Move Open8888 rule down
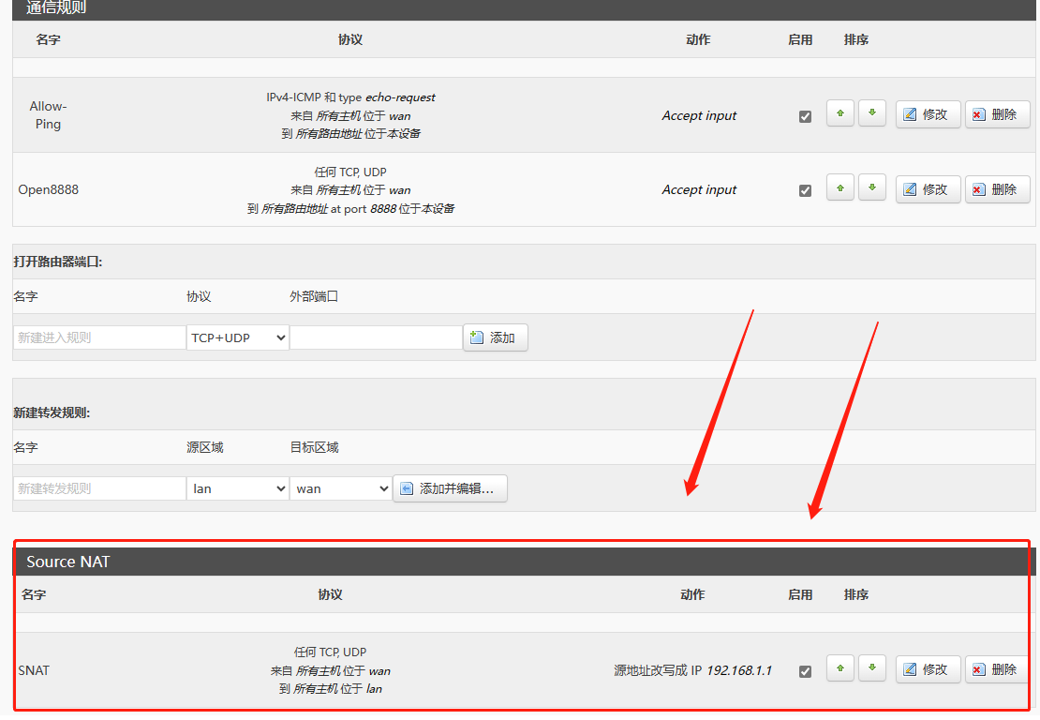The image size is (1040, 720). tap(872, 188)
